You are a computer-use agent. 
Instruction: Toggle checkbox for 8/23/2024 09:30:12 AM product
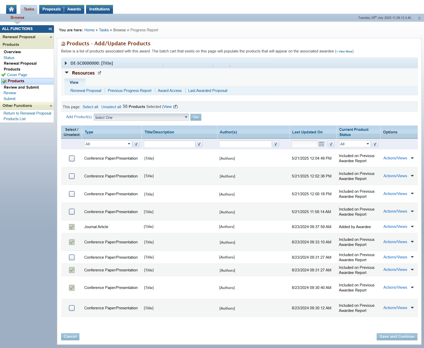click(72, 308)
